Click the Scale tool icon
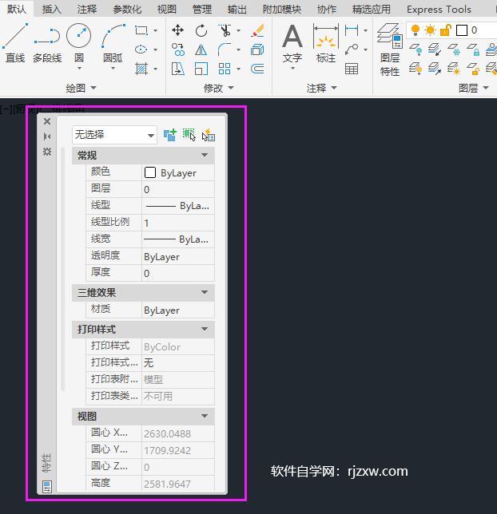This screenshot has width=497, height=514. point(201,69)
